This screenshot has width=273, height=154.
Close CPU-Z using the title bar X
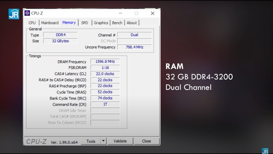[x=153, y=13]
